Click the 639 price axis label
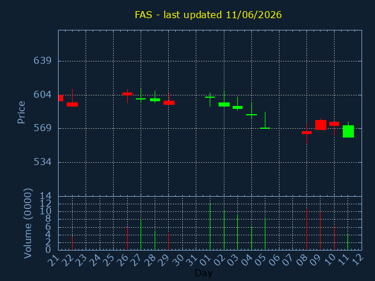 click(x=43, y=61)
